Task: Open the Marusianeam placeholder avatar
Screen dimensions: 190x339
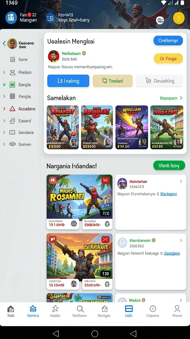Action: click(x=122, y=243)
